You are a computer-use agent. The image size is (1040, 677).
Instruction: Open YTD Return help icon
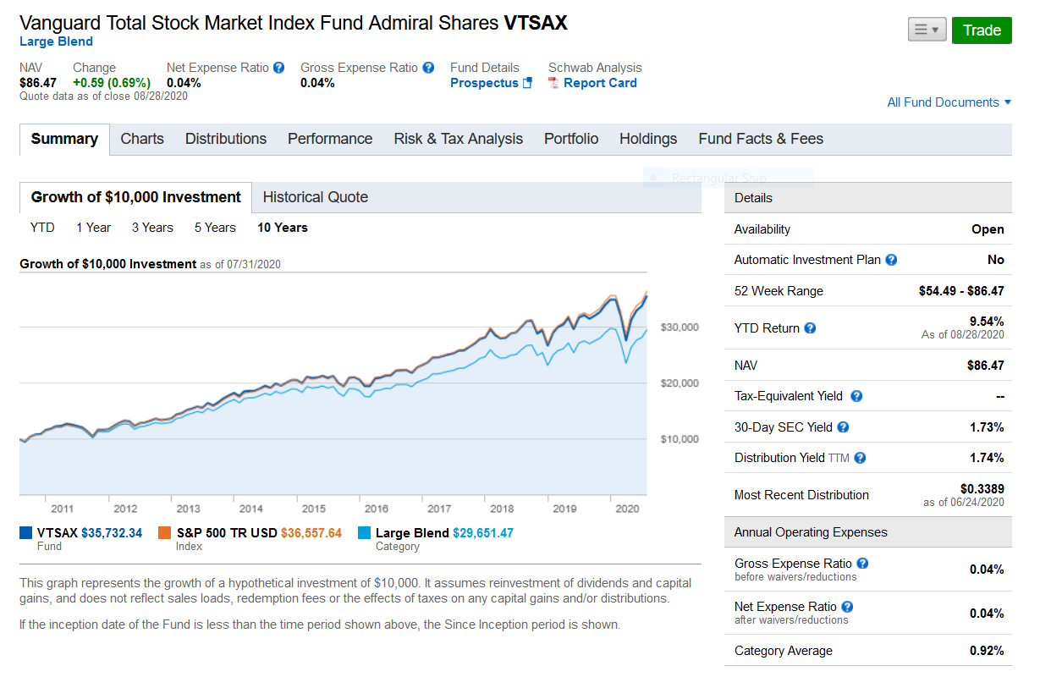tap(810, 328)
